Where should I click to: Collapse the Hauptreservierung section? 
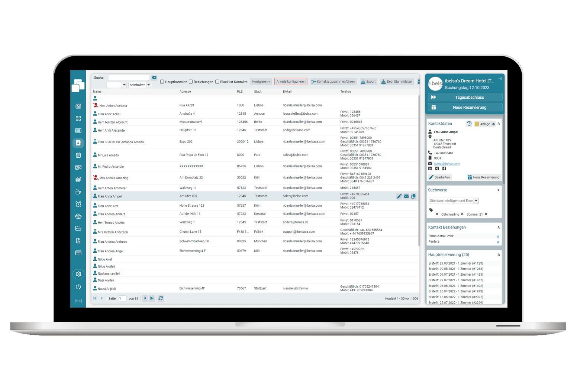click(x=499, y=255)
